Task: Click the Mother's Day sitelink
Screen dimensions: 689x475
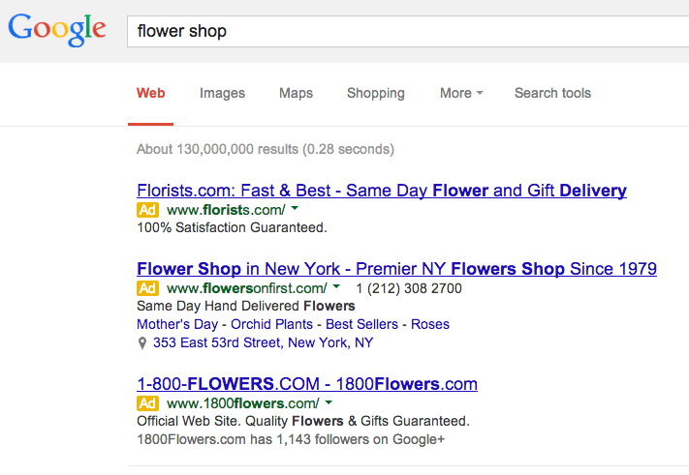Action: (x=175, y=324)
